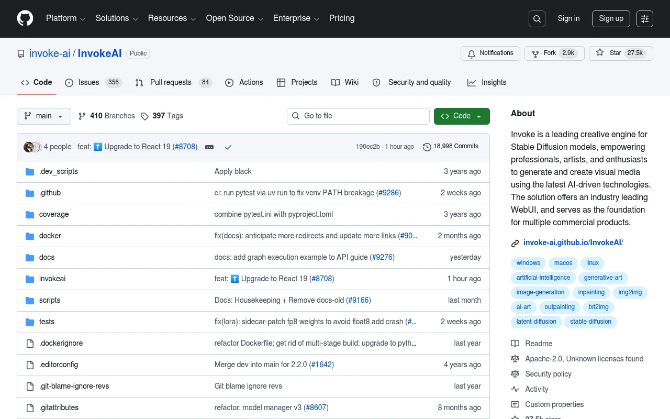
Task: View the green check status icon
Action: coord(228,147)
